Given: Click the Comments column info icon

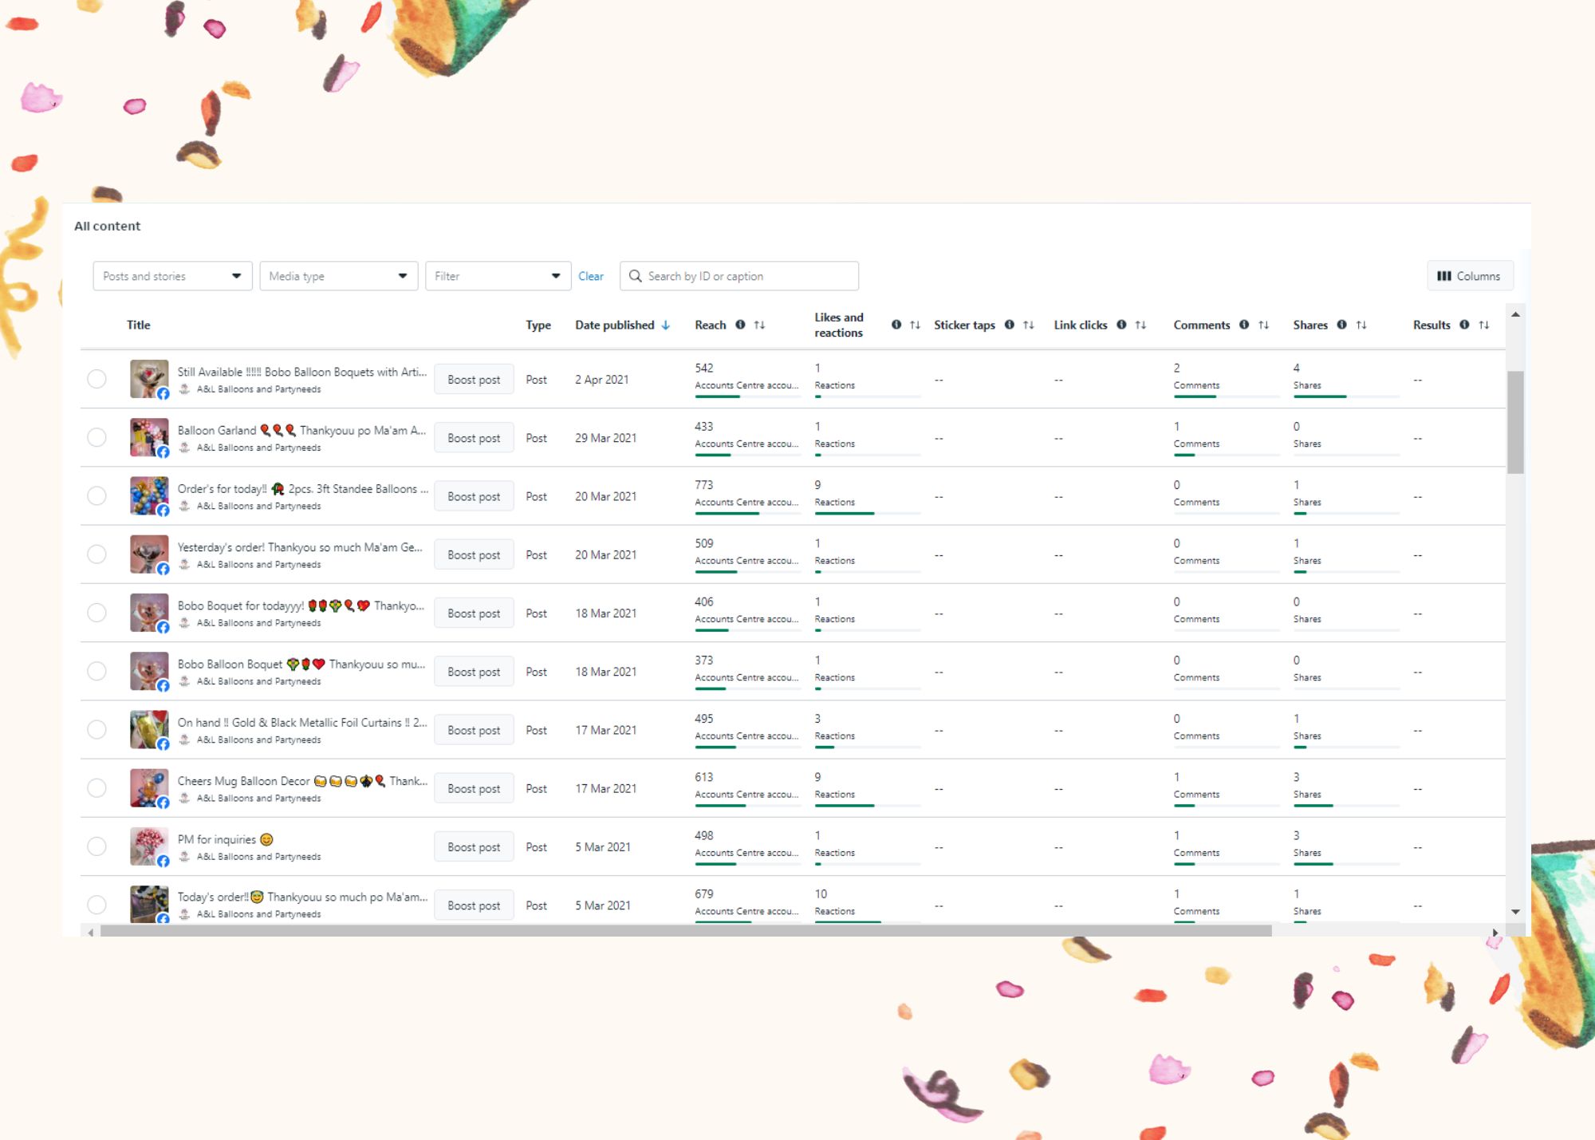Looking at the screenshot, I should click(x=1244, y=325).
